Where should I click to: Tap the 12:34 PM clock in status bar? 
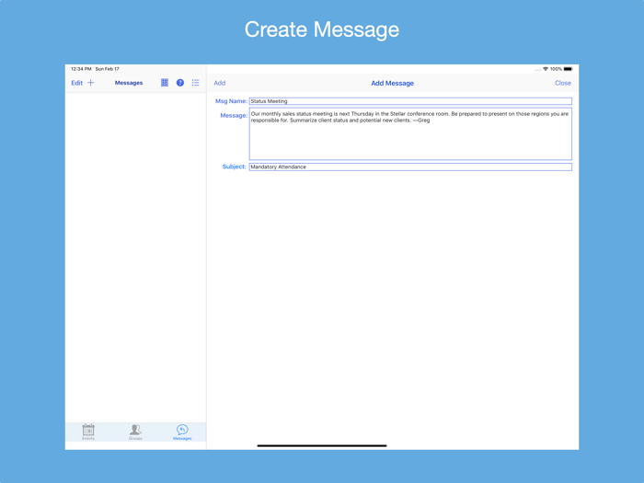(81, 69)
